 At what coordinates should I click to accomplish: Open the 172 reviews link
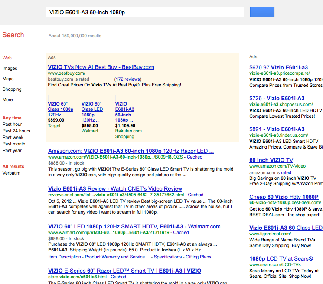click(128, 79)
